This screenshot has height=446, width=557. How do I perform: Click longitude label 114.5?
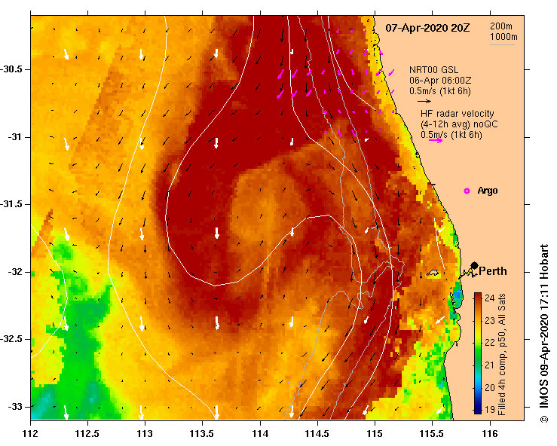(317, 434)
